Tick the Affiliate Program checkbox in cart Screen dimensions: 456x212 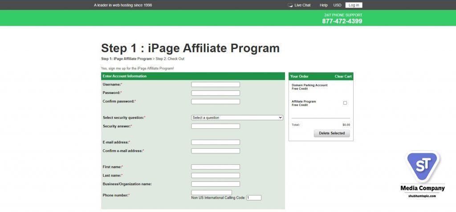[345, 103]
